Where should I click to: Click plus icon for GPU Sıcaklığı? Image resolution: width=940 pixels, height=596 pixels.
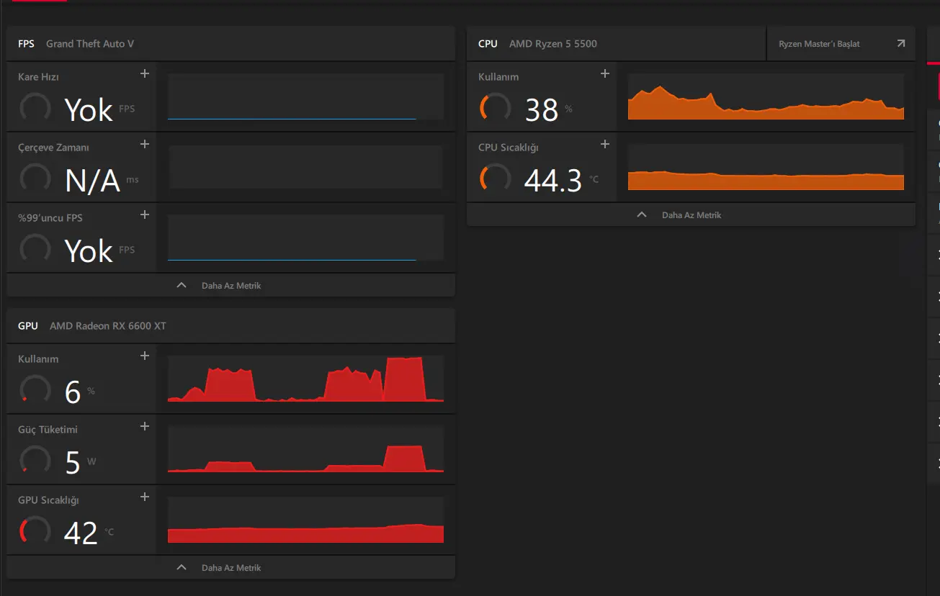click(x=145, y=497)
